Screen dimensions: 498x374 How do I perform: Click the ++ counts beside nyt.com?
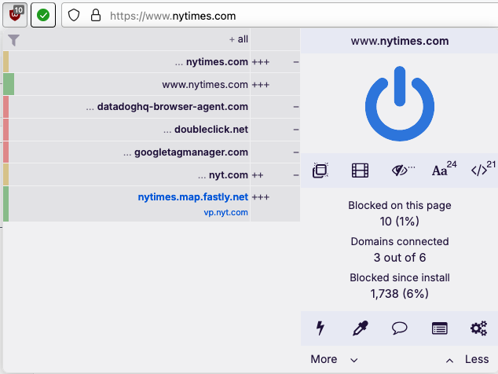tap(258, 175)
